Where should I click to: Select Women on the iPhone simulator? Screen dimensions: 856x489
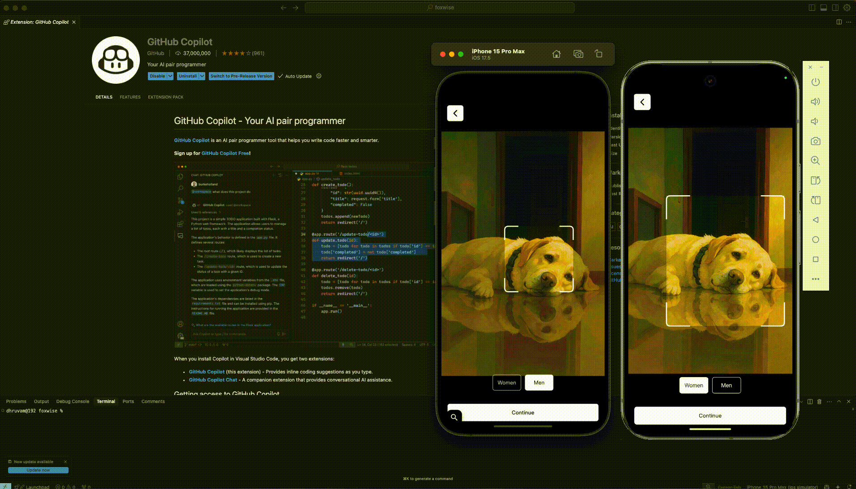[507, 383]
